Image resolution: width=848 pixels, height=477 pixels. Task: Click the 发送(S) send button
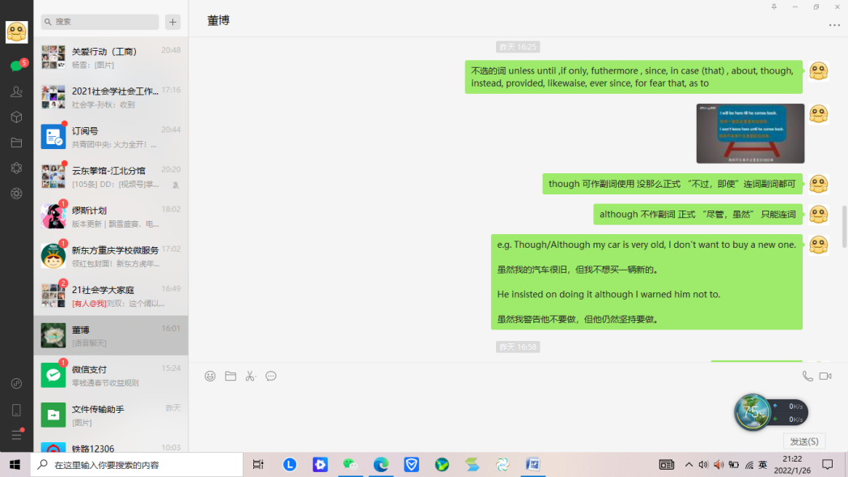coord(804,441)
